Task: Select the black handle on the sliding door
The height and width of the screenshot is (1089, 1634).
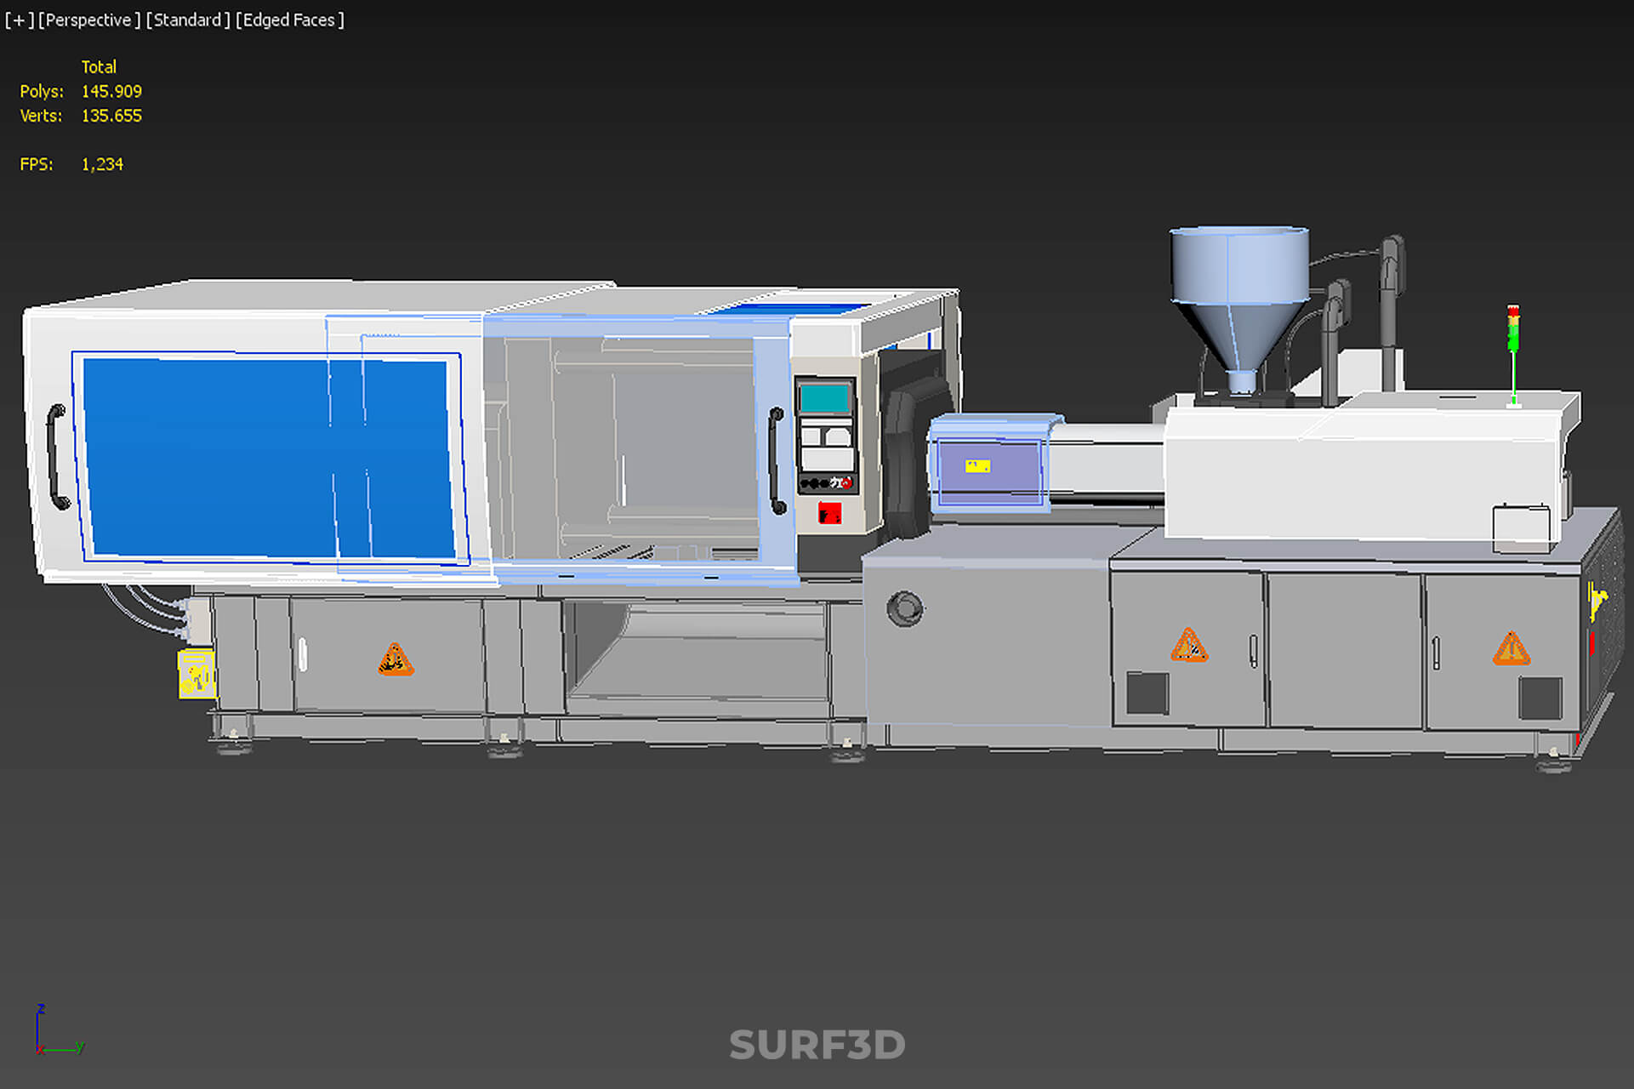Action: point(776,461)
